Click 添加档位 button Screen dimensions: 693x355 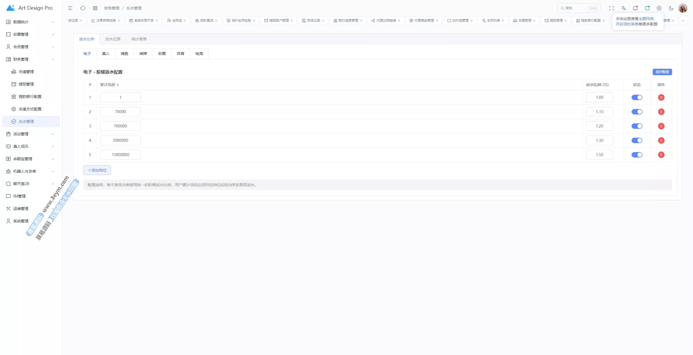[97, 170]
